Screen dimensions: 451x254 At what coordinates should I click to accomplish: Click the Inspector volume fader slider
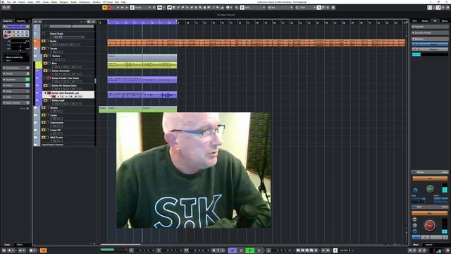(20, 42)
